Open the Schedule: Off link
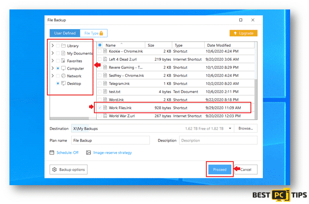Image resolution: width=309 pixels, height=204 pixels. 67,152
